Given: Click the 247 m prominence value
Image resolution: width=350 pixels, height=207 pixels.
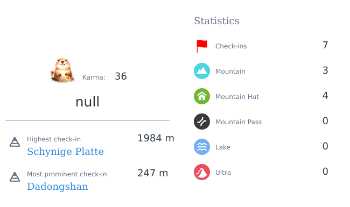Looking at the screenshot, I should 153,173.
